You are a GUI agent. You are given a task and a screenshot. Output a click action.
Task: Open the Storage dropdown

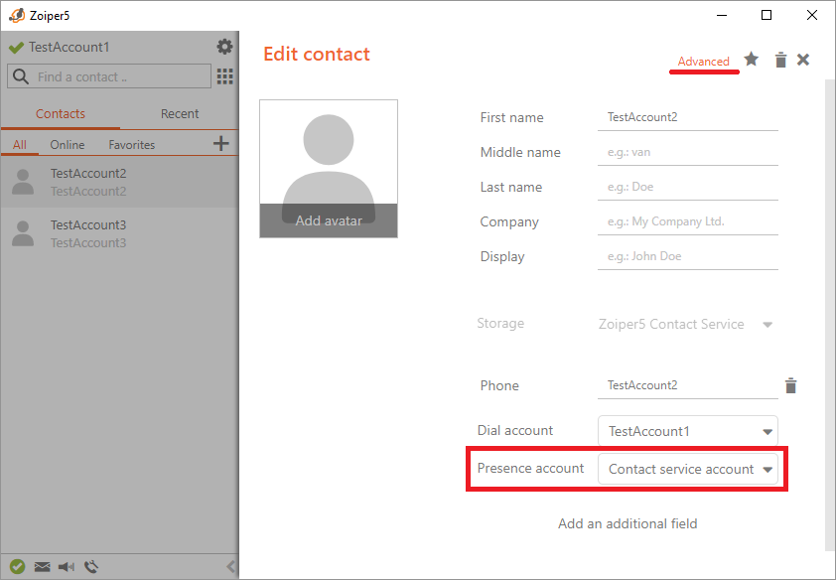(x=766, y=325)
